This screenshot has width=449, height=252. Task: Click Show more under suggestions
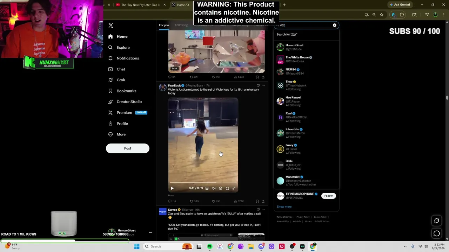click(x=284, y=206)
